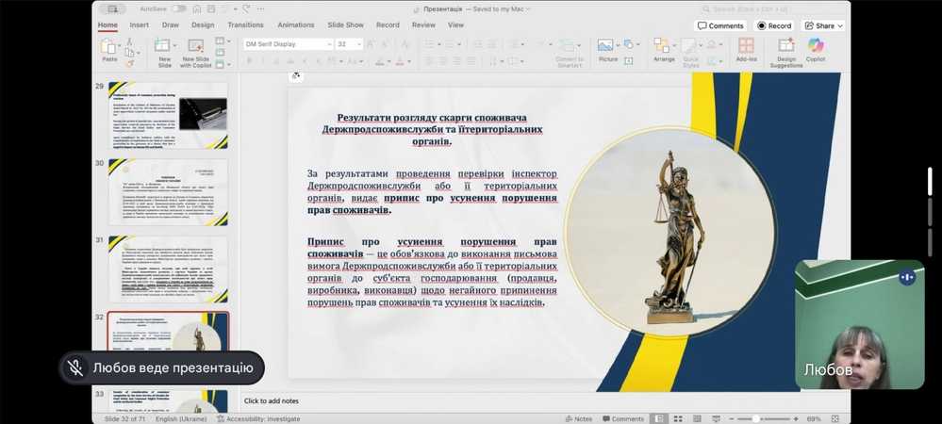Click the Picture insert icon
The width and height of the screenshot is (942, 424).
607,46
